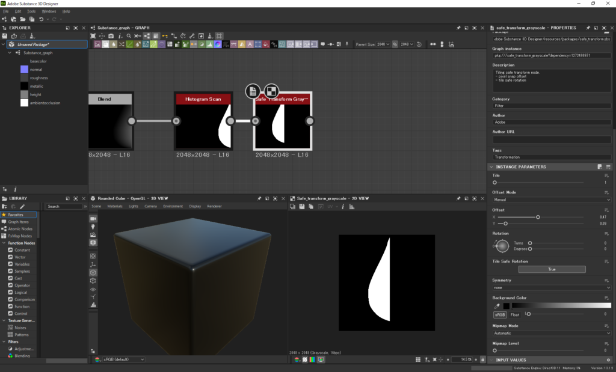Collapse the Filters library category
The image size is (616, 372).
pyautogui.click(x=4, y=342)
